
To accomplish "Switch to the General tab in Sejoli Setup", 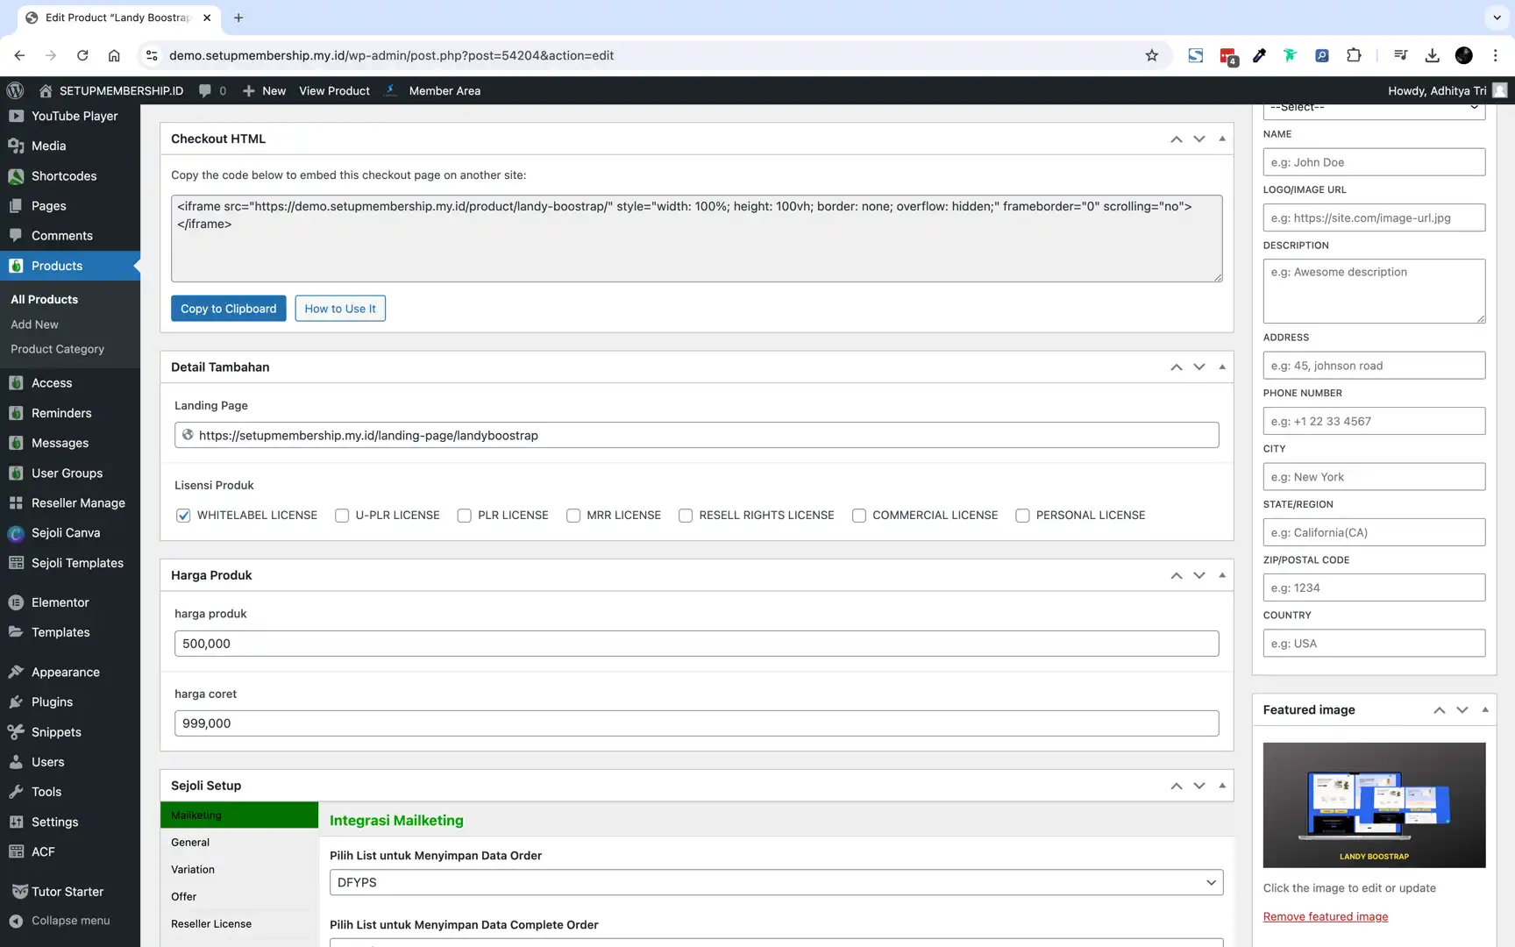I will tap(189, 842).
